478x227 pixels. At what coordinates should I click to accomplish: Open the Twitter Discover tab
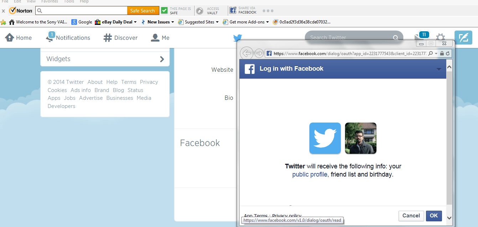tap(120, 38)
